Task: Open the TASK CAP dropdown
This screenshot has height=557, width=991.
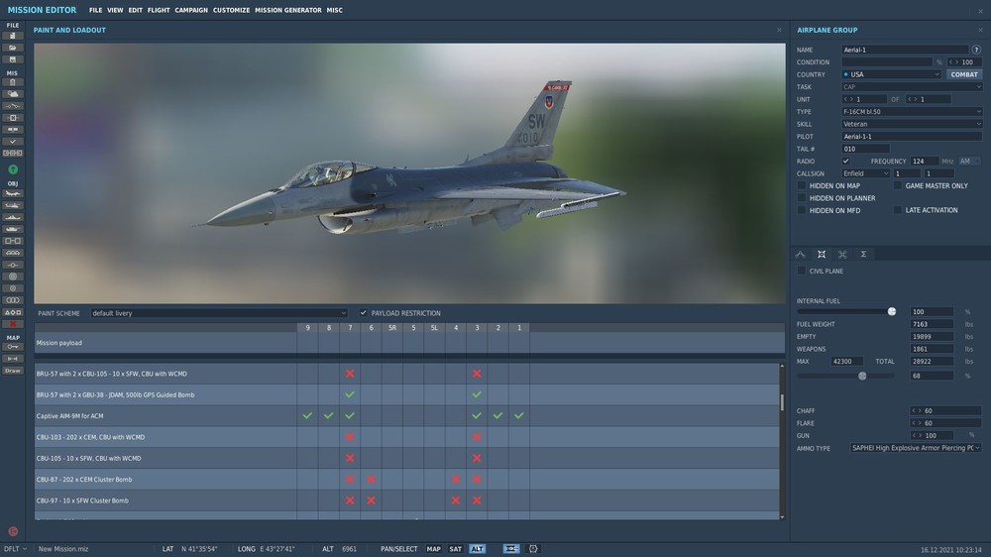Action: [912, 86]
